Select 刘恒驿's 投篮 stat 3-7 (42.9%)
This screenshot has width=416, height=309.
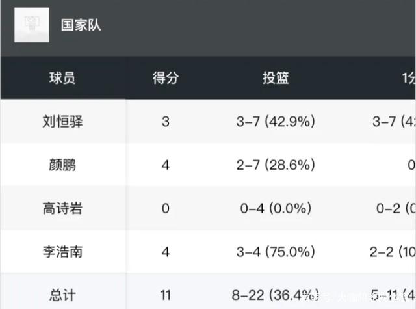[275, 122]
